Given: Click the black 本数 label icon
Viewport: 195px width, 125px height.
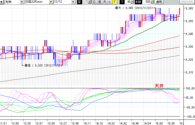Looking at the screenshot, I should [x=138, y=2].
